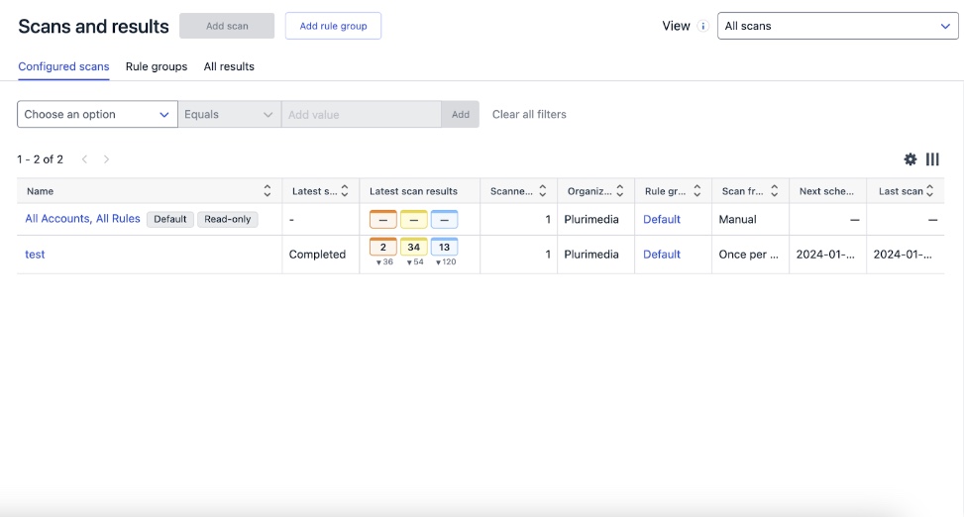Screen dimensions: 964x517
Task: Open Default rule group in All Accounts row
Action: click(x=662, y=219)
